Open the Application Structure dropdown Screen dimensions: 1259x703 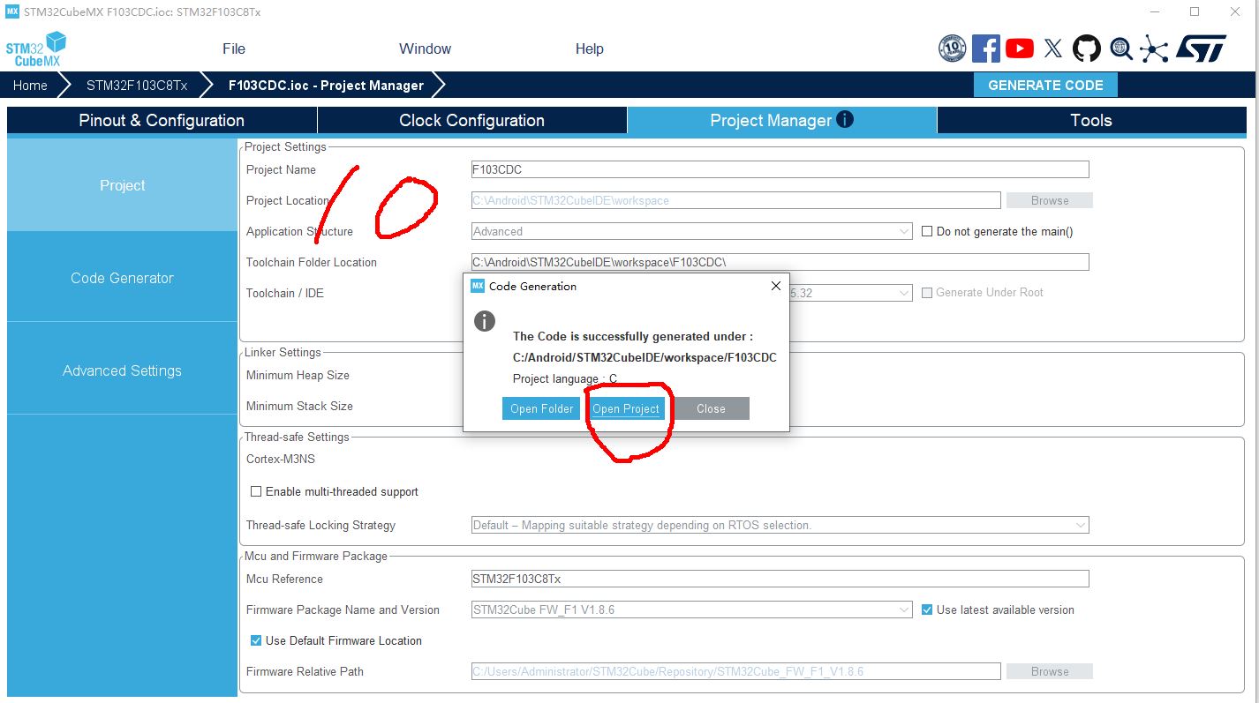point(692,231)
